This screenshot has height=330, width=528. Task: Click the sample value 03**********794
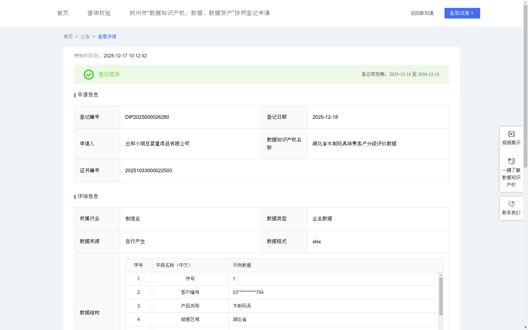click(x=248, y=292)
